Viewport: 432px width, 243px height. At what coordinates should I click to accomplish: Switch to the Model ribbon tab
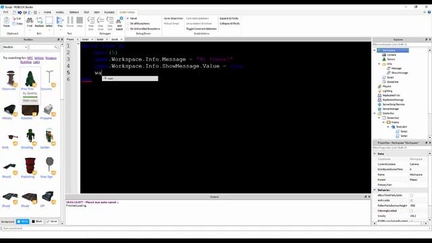pyautogui.click(x=60, y=12)
